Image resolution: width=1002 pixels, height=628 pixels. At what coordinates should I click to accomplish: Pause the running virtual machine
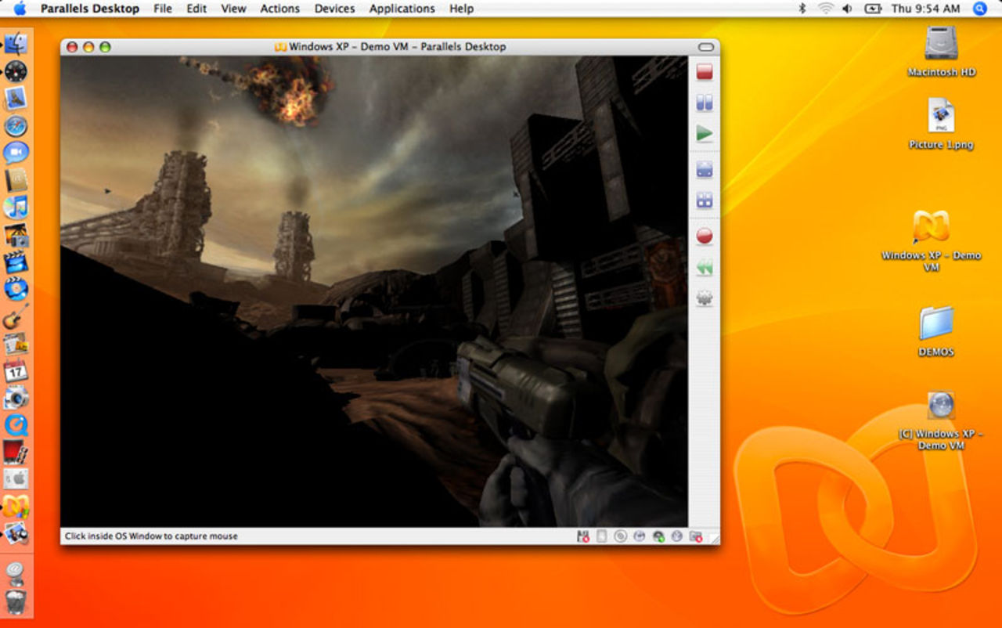704,103
